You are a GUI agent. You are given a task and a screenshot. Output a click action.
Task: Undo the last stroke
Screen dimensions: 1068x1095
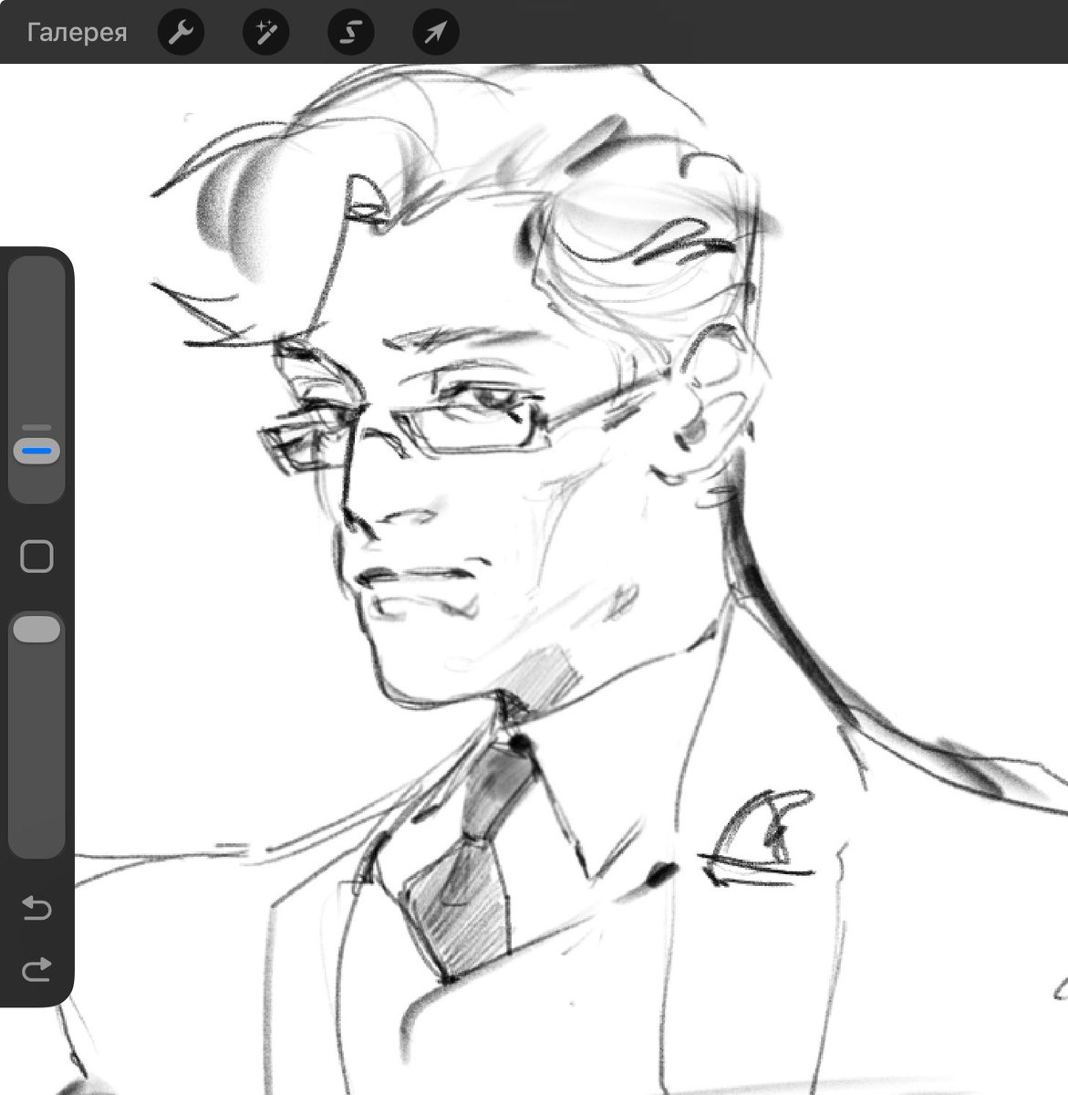pyautogui.click(x=36, y=907)
